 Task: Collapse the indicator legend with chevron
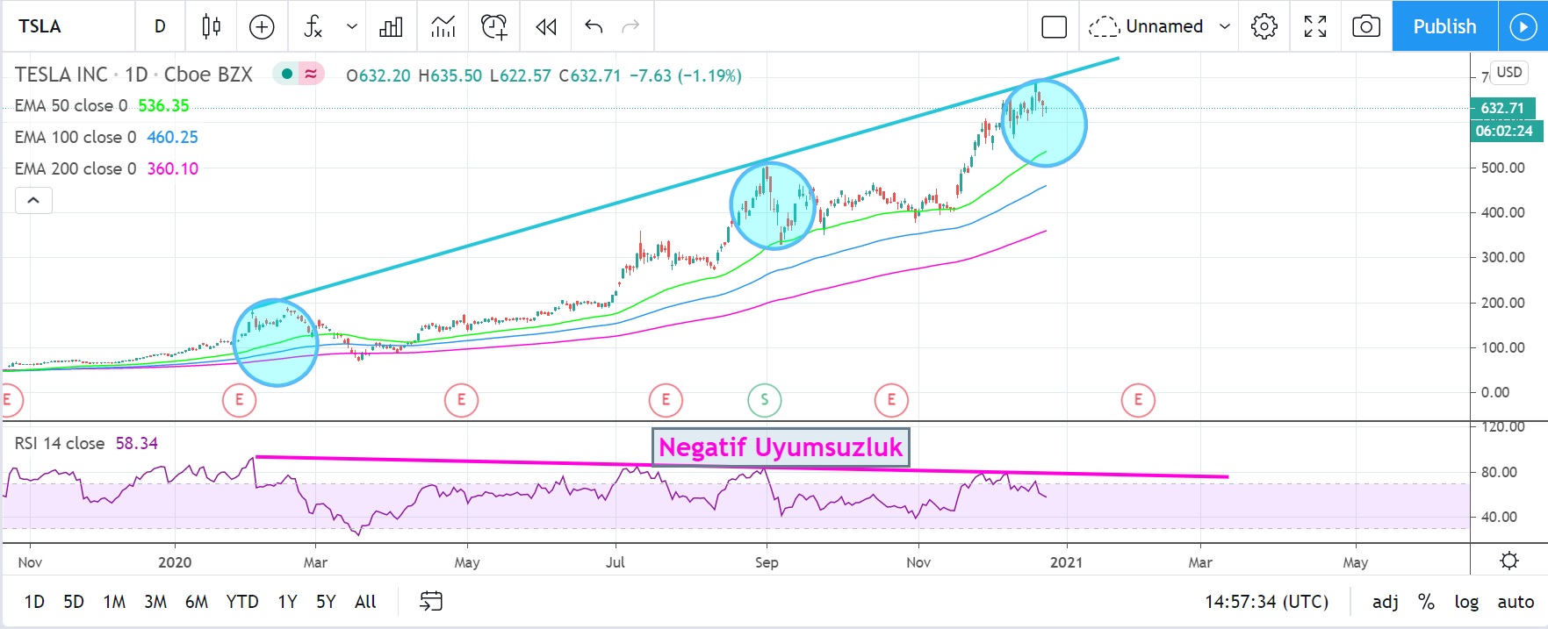pyautogui.click(x=33, y=201)
